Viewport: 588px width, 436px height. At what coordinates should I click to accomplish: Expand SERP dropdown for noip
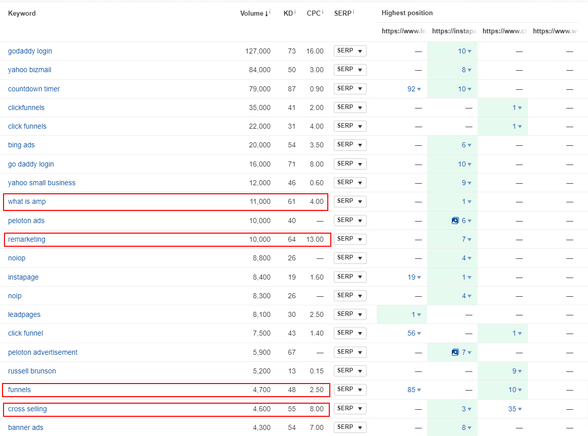coord(350,295)
